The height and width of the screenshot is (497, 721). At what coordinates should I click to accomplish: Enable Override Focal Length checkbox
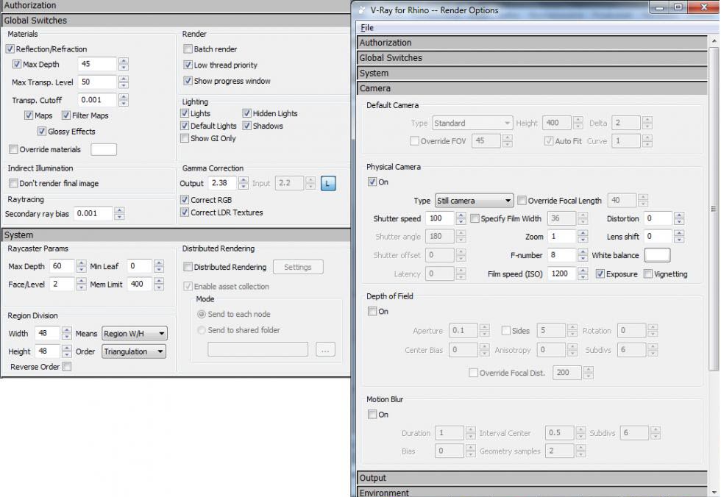(522, 200)
